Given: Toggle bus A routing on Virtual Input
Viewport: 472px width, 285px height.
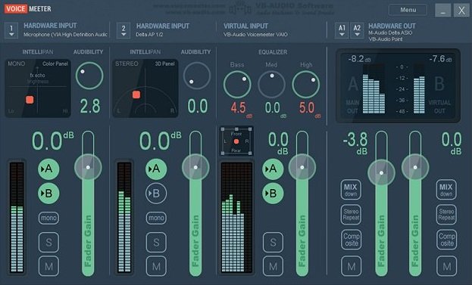Looking at the screenshot, I should (273, 169).
